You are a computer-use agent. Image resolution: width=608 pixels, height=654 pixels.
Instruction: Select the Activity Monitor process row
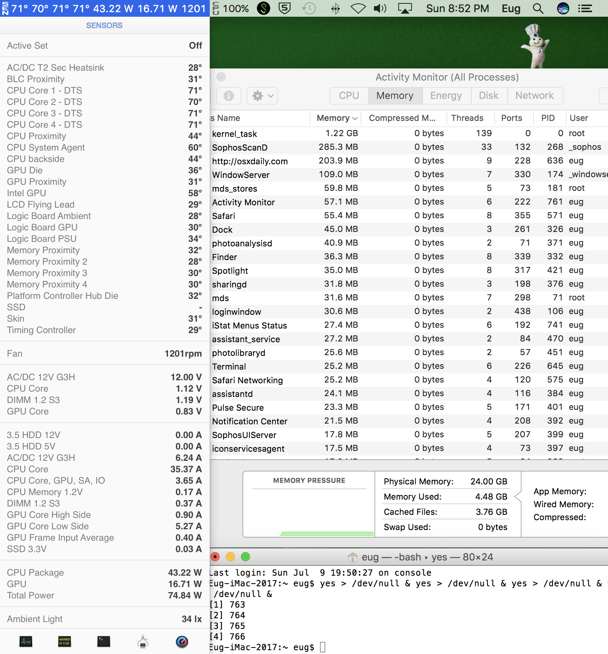tap(409, 202)
